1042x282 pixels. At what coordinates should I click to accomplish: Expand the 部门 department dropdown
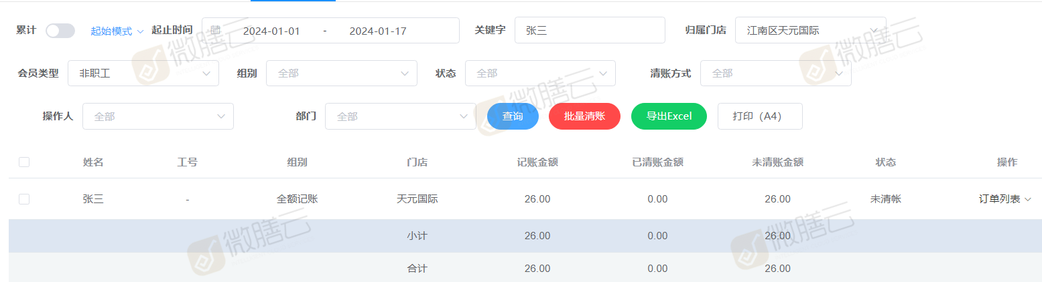(400, 116)
